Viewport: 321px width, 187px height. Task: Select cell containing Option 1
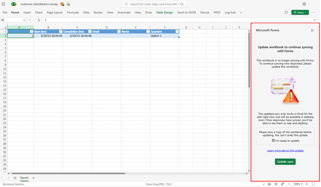[165, 36]
